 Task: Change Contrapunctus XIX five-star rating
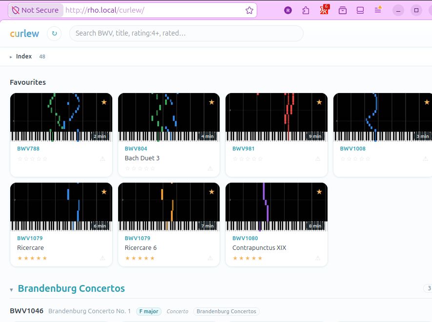click(x=247, y=258)
